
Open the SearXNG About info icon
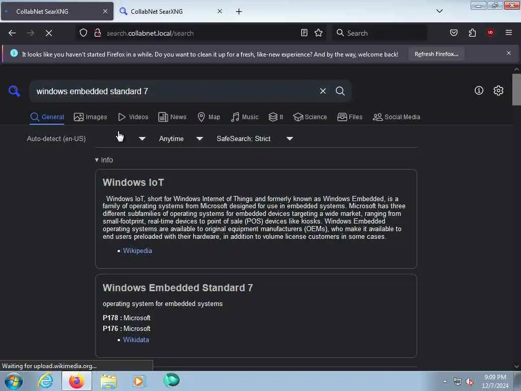tap(479, 91)
